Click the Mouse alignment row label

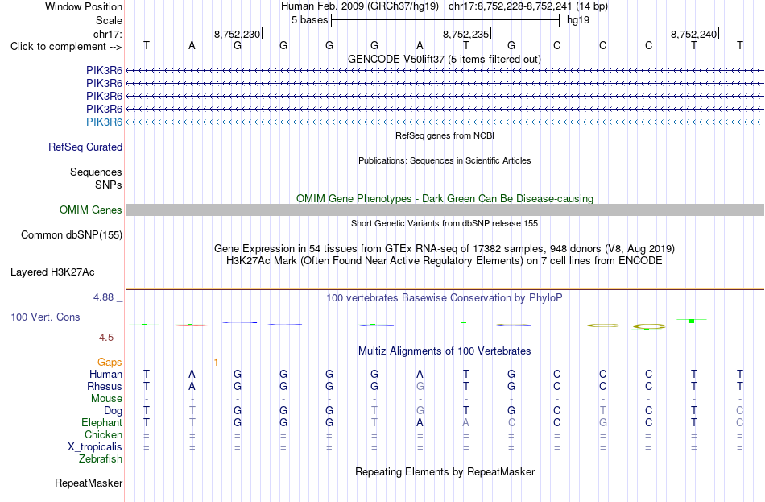[x=106, y=399]
